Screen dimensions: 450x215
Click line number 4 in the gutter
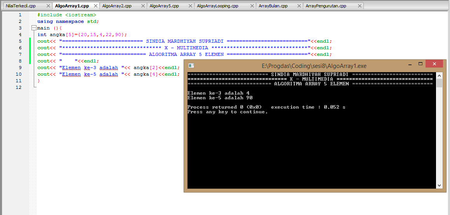20,35
